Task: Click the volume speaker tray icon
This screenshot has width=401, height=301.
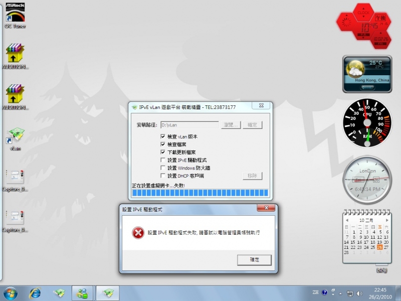Action: coord(359,293)
